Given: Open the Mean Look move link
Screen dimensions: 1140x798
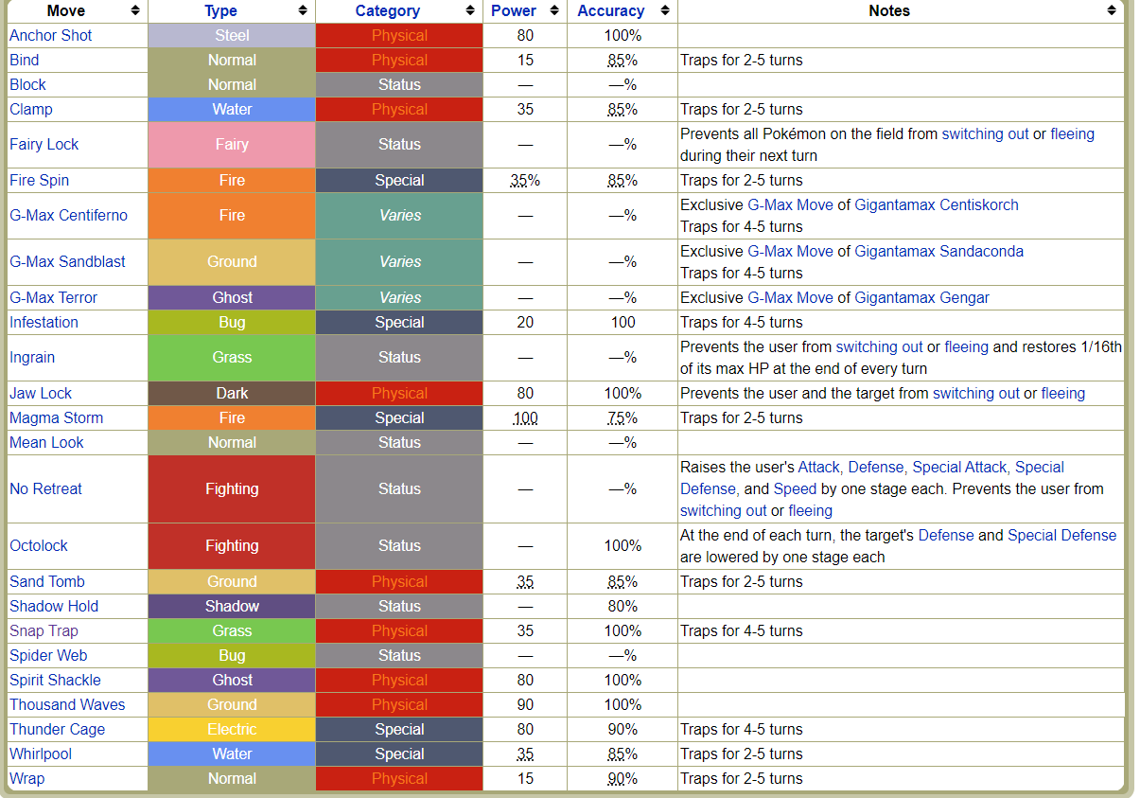Looking at the screenshot, I should point(46,442).
